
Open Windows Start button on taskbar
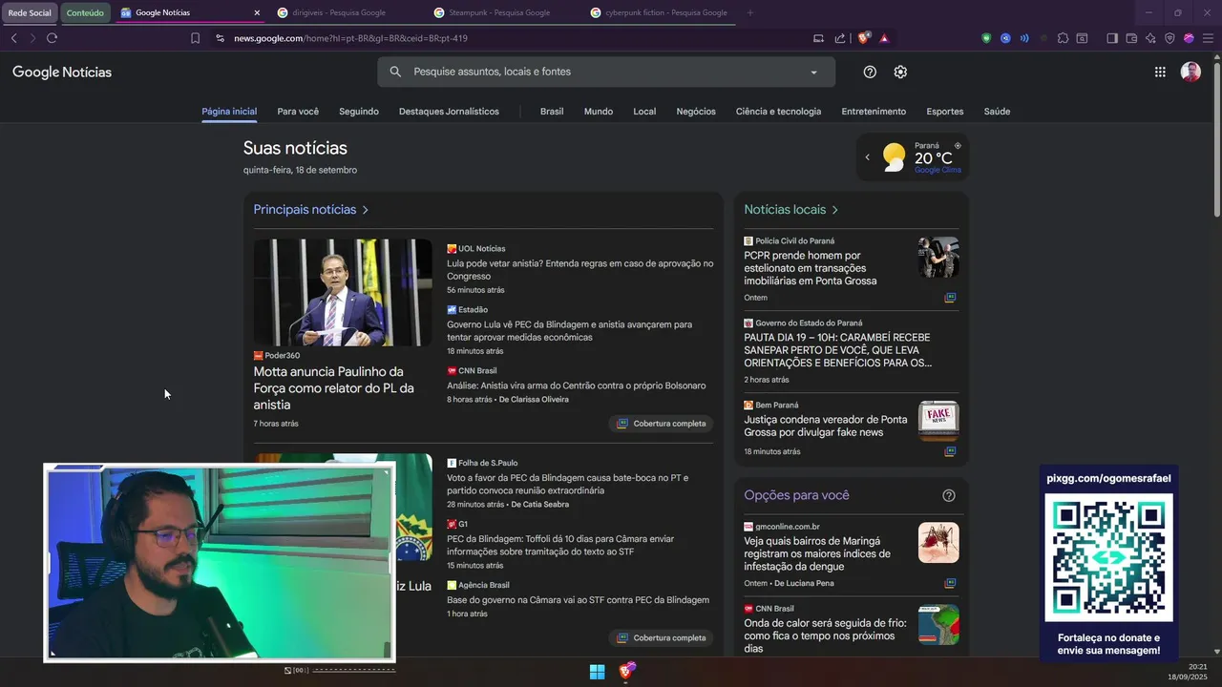point(597,672)
